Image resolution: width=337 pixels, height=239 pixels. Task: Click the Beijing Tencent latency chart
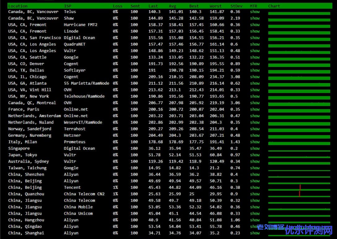pos(299,188)
